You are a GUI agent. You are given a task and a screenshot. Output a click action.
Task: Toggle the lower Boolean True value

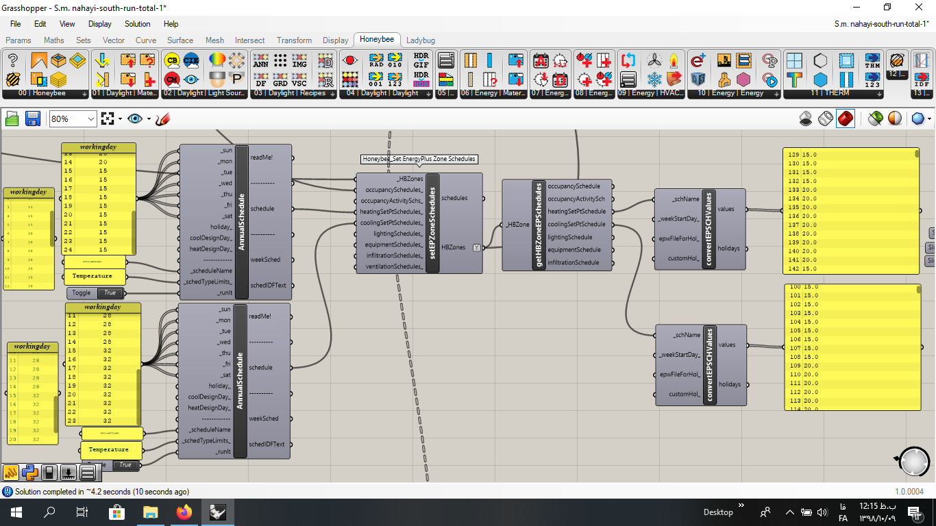(x=125, y=466)
